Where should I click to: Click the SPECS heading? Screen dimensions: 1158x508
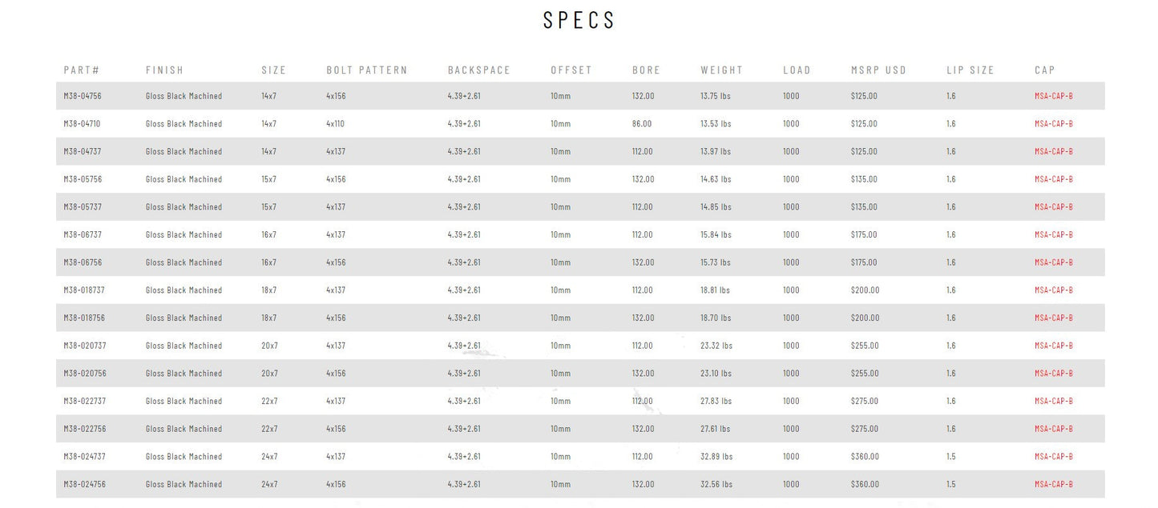pos(579,21)
